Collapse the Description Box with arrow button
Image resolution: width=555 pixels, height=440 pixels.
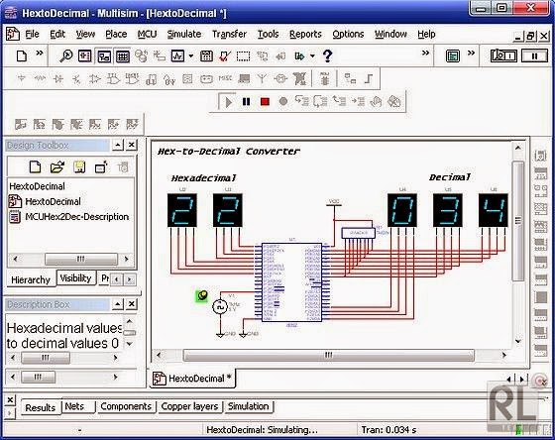coord(118,304)
